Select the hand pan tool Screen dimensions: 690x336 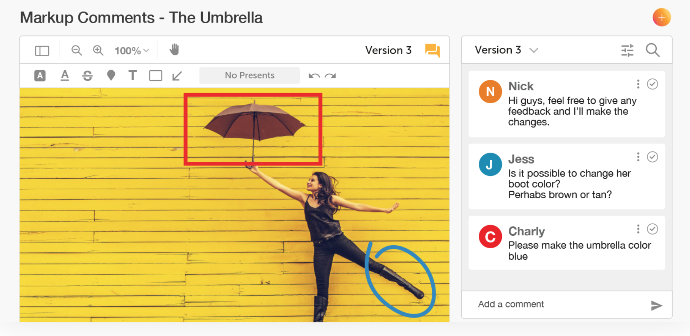(x=174, y=50)
